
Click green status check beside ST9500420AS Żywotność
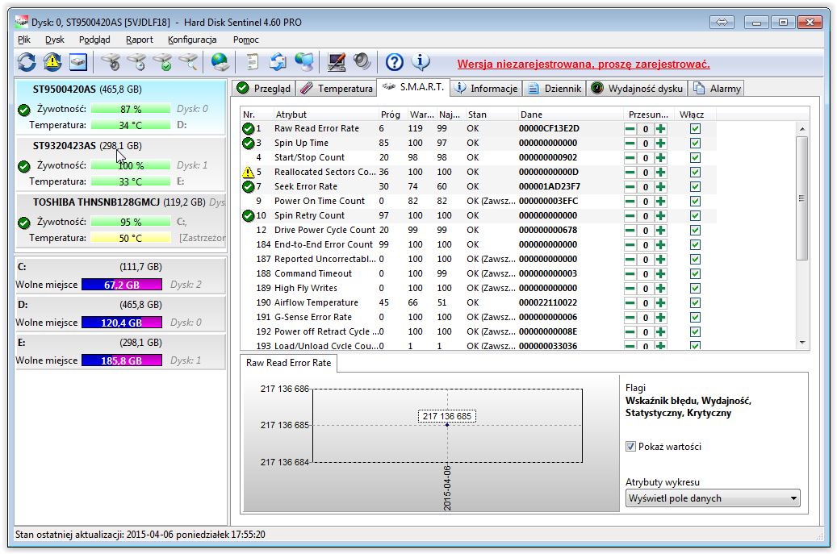tap(24, 110)
